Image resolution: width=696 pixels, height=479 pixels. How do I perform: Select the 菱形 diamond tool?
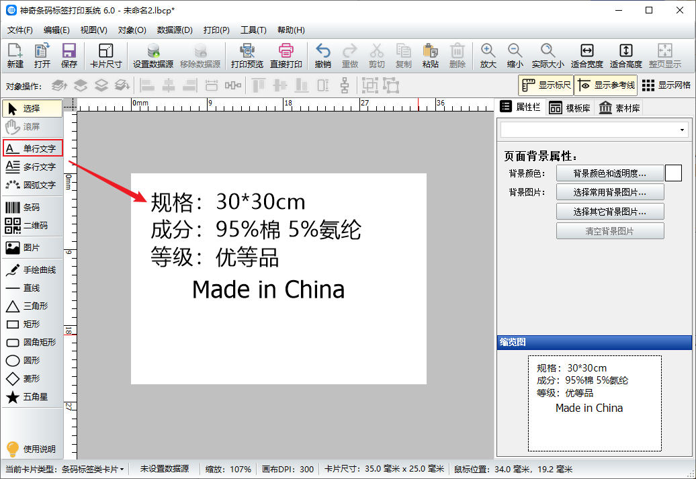(32, 379)
